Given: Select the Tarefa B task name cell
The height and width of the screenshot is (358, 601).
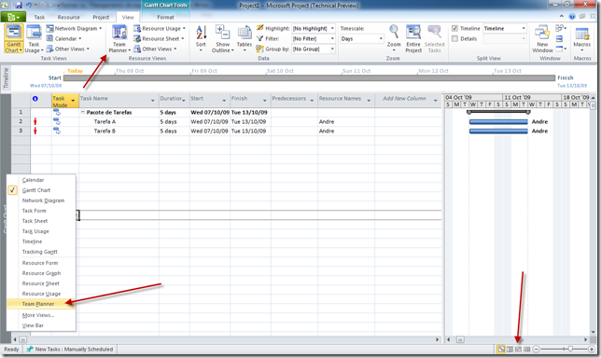Looking at the screenshot, I should point(119,131).
